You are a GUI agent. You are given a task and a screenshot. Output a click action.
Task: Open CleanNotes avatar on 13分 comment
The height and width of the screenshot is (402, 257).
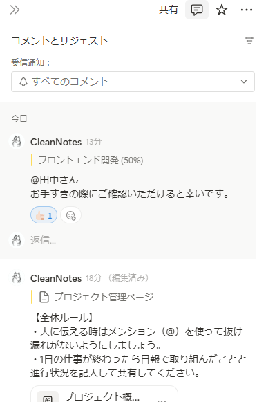coord(17,142)
